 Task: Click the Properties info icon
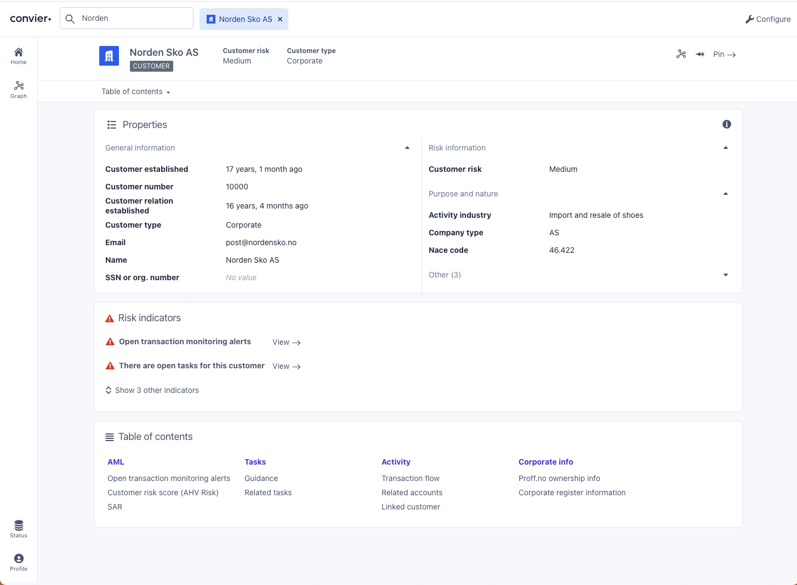[x=727, y=124]
